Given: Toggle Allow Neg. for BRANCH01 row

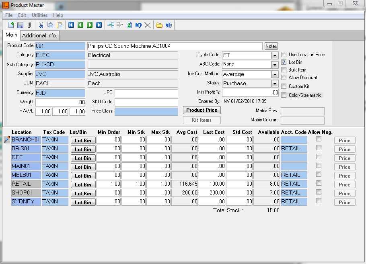Looking at the screenshot, I should pyautogui.click(x=319, y=139).
